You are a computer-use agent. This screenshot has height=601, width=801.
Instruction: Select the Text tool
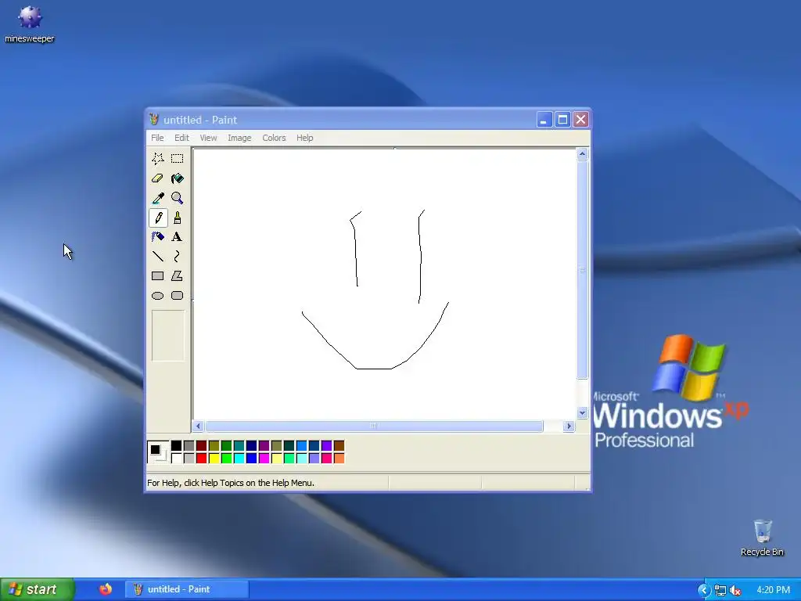(178, 236)
